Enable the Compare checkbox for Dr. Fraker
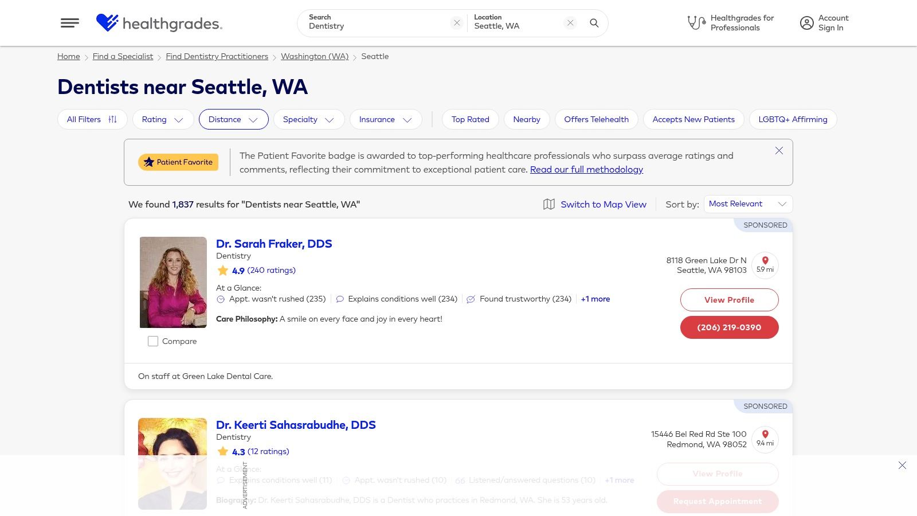This screenshot has height=516, width=917. point(153,341)
